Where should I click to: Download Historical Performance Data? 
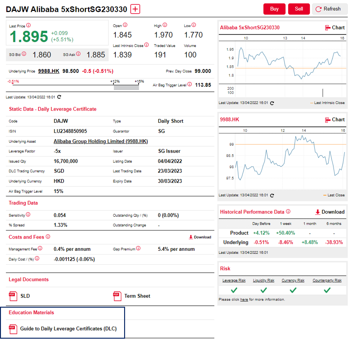330,212
